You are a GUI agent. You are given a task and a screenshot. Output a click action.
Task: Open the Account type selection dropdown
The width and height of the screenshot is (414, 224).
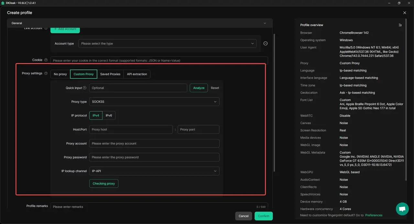[167, 44]
